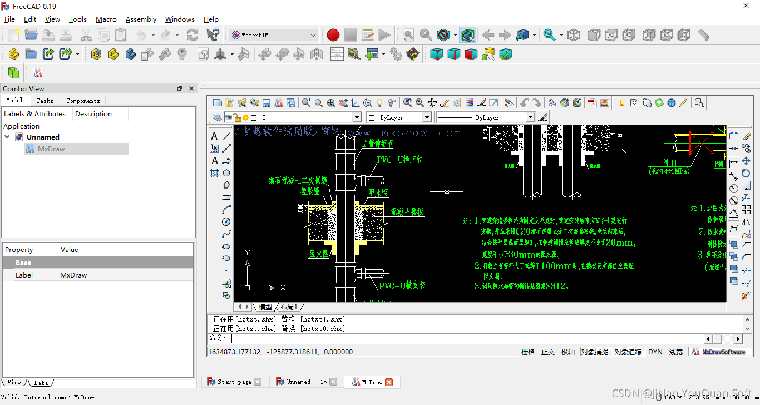Click the measure distance ruler icon
760x405 pixels.
[x=704, y=35]
